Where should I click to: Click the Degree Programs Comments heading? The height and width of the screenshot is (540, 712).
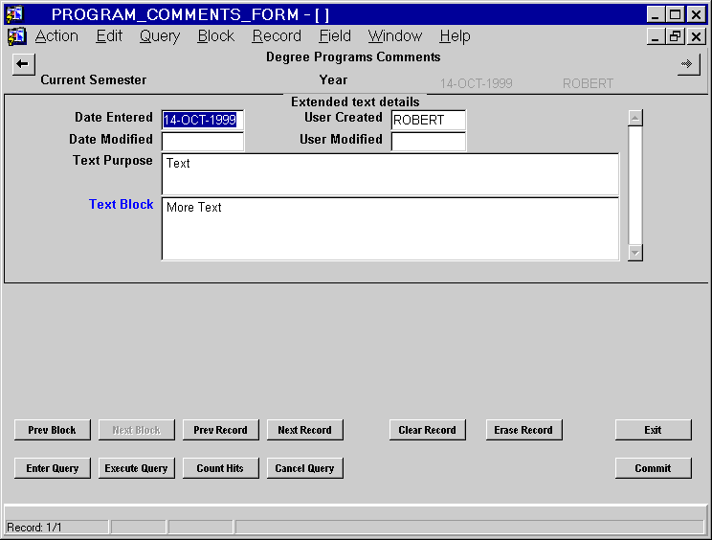coord(353,57)
